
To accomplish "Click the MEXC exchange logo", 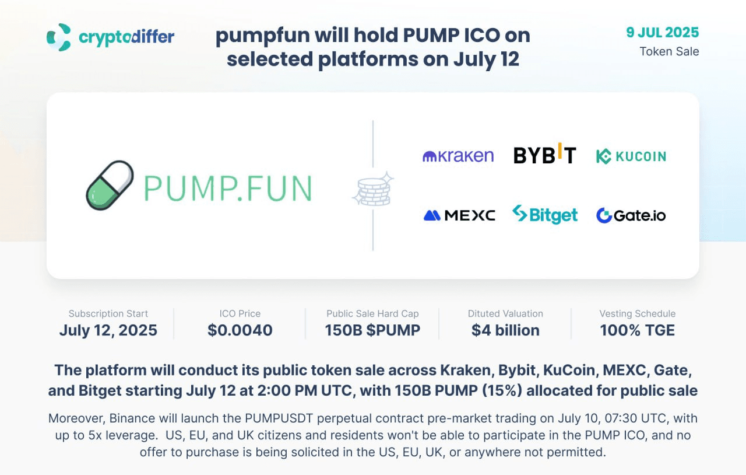I will tap(459, 215).
